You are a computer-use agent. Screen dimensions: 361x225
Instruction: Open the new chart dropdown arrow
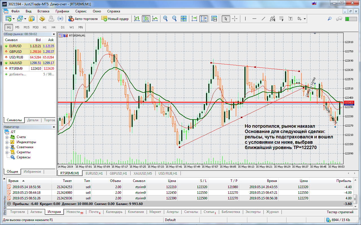point(13,19)
